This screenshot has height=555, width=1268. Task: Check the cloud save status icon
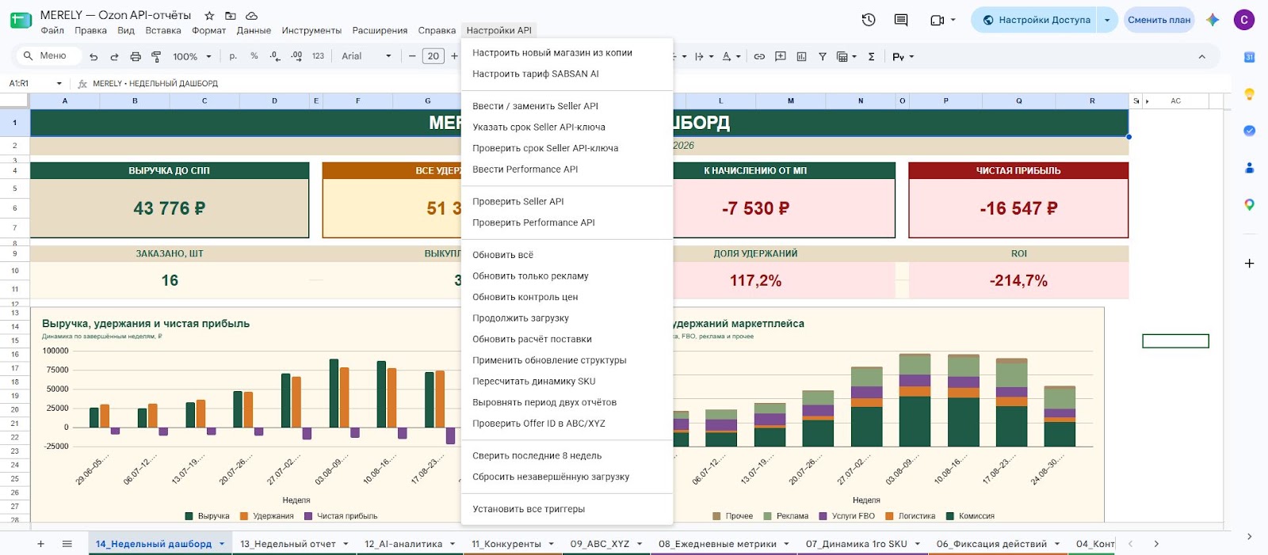252,16
